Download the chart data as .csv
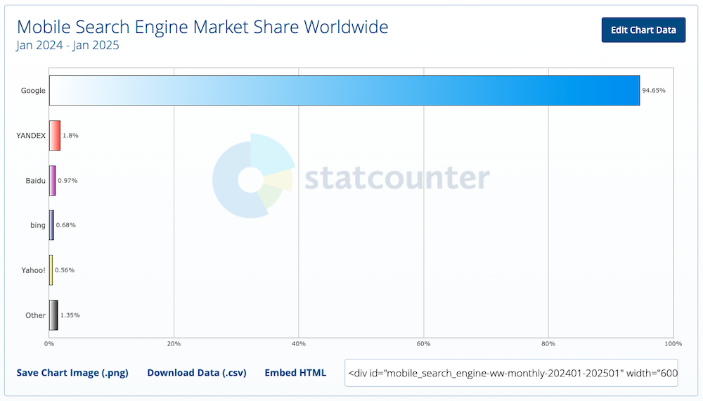 (x=197, y=373)
